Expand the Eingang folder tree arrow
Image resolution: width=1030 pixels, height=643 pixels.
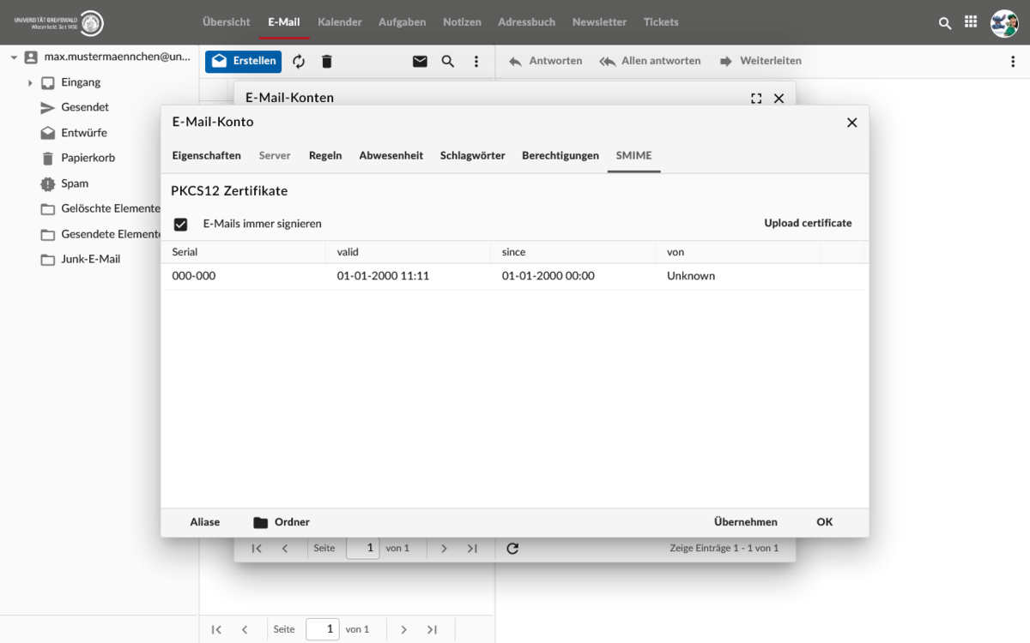[30, 83]
